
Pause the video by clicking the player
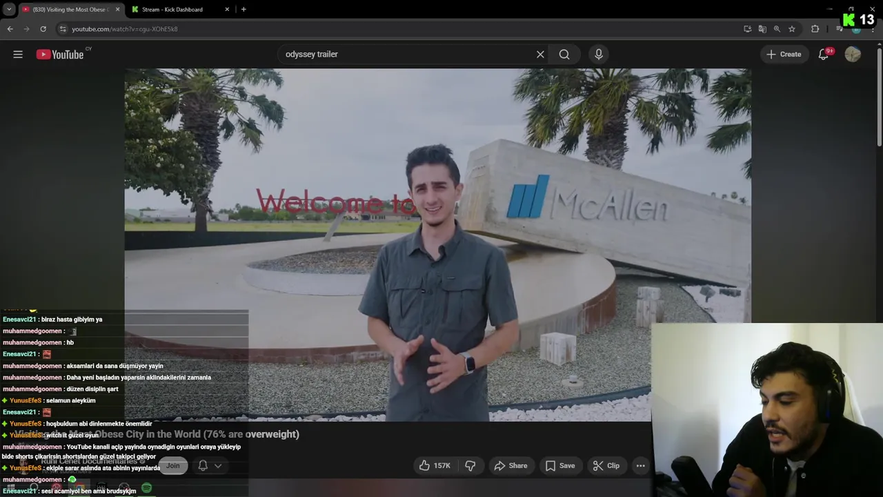tap(438, 244)
